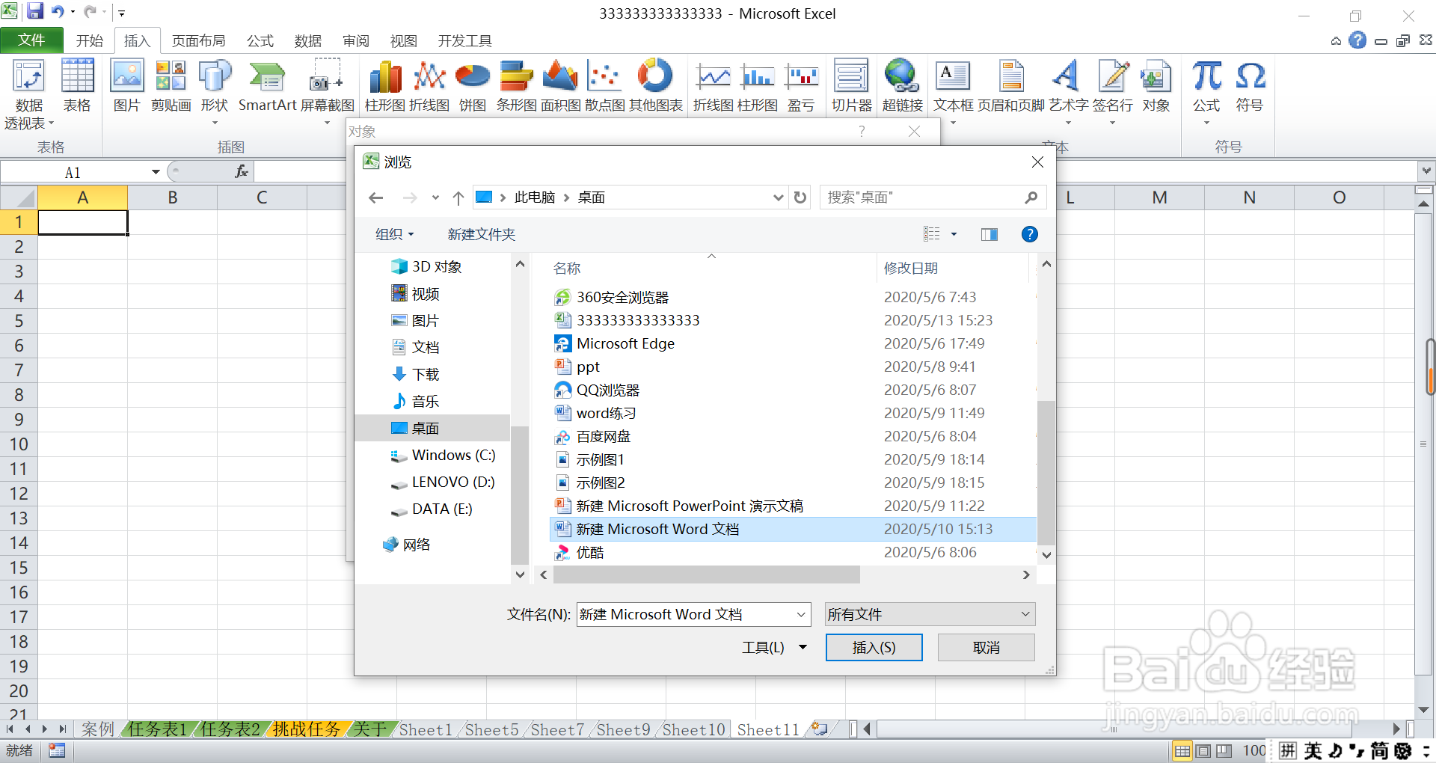This screenshot has width=1436, height=763.
Task: Toggle the preview pane in browse dialog
Action: point(989,234)
